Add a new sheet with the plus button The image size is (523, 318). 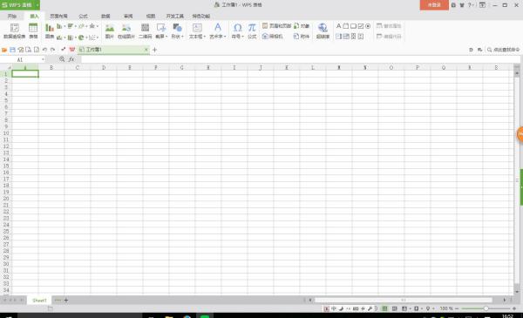(x=66, y=301)
